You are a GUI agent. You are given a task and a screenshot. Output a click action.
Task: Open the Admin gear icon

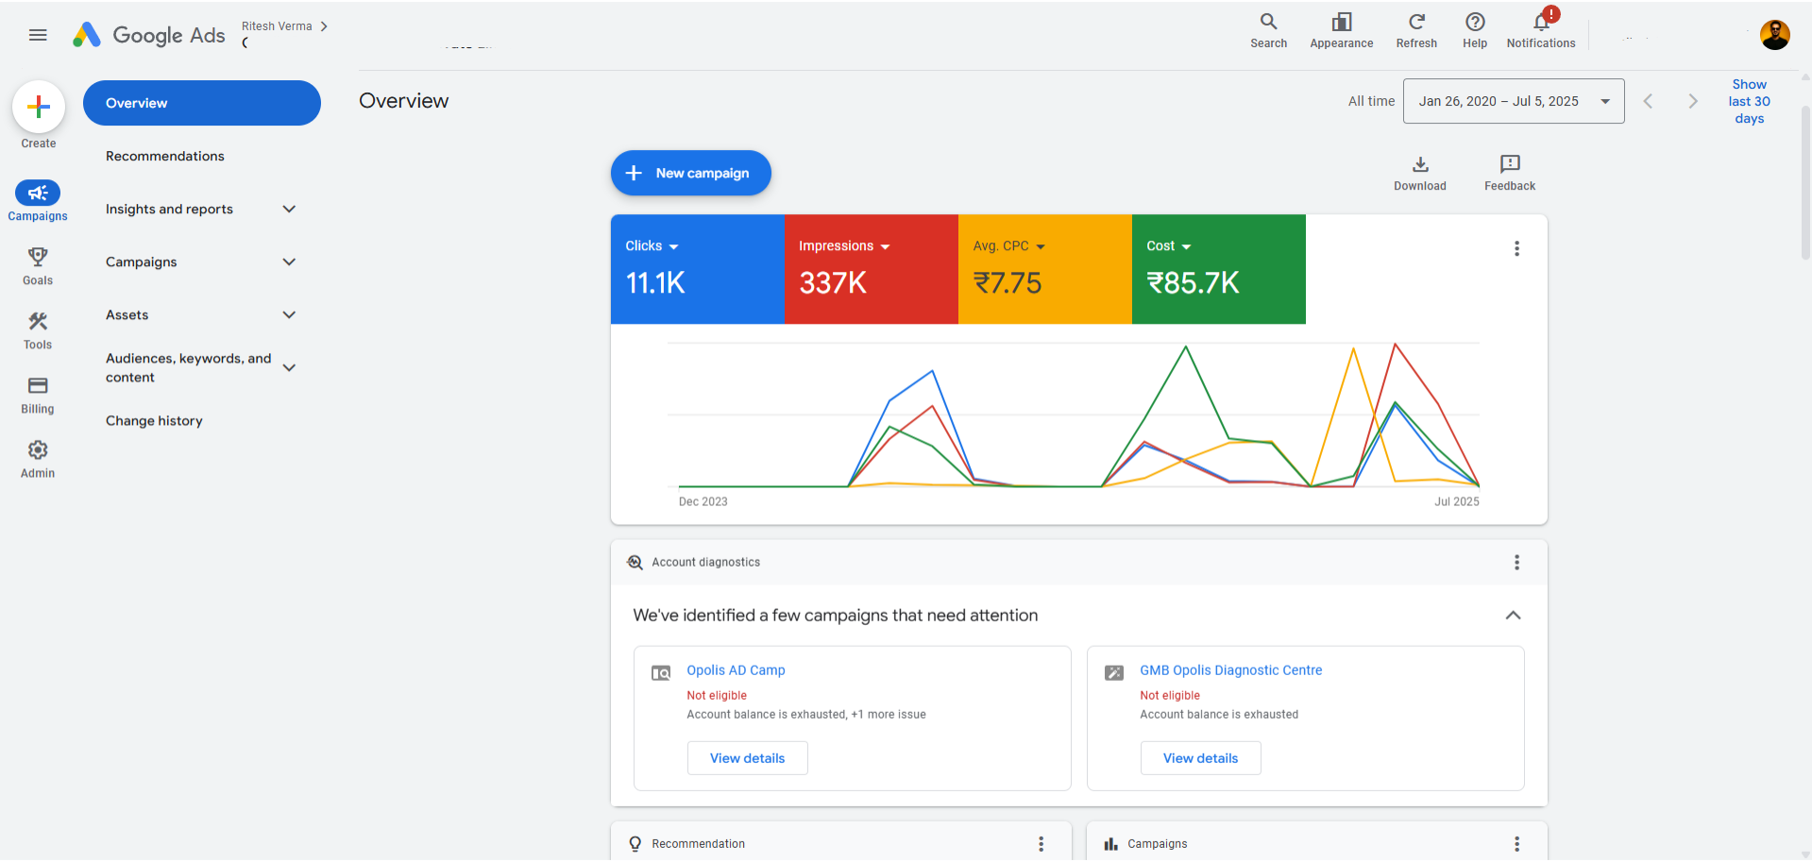38,450
